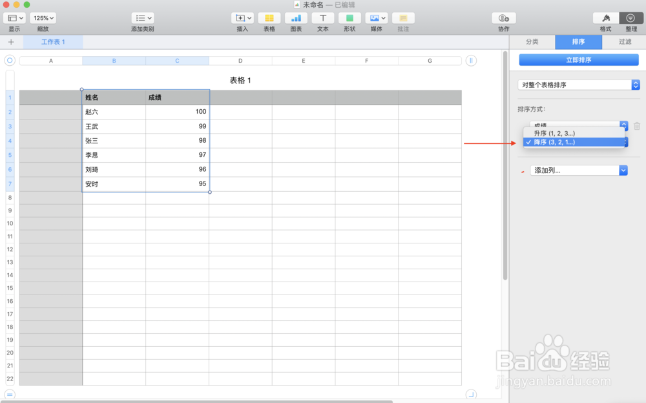Select column C header
The height and width of the screenshot is (403, 646).
pos(177,61)
